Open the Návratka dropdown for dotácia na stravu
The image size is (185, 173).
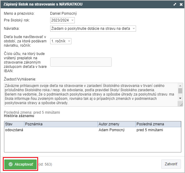point(93,29)
